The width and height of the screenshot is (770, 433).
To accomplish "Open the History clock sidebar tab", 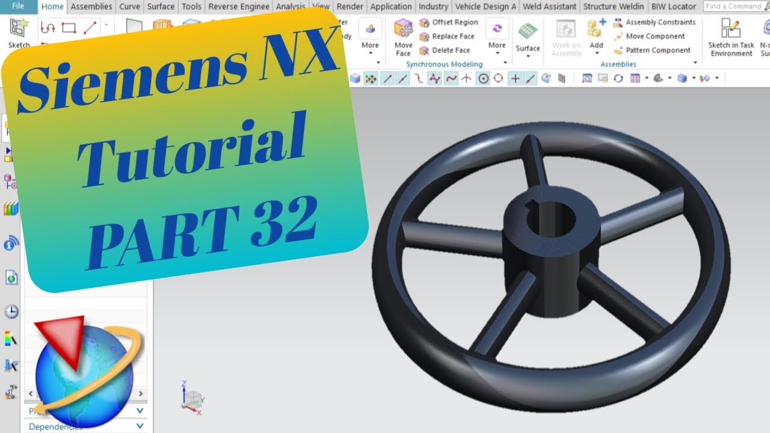I will [11, 312].
